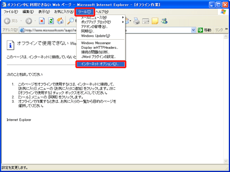Close the Internet Explorer window

pyautogui.click(x=225, y=5)
